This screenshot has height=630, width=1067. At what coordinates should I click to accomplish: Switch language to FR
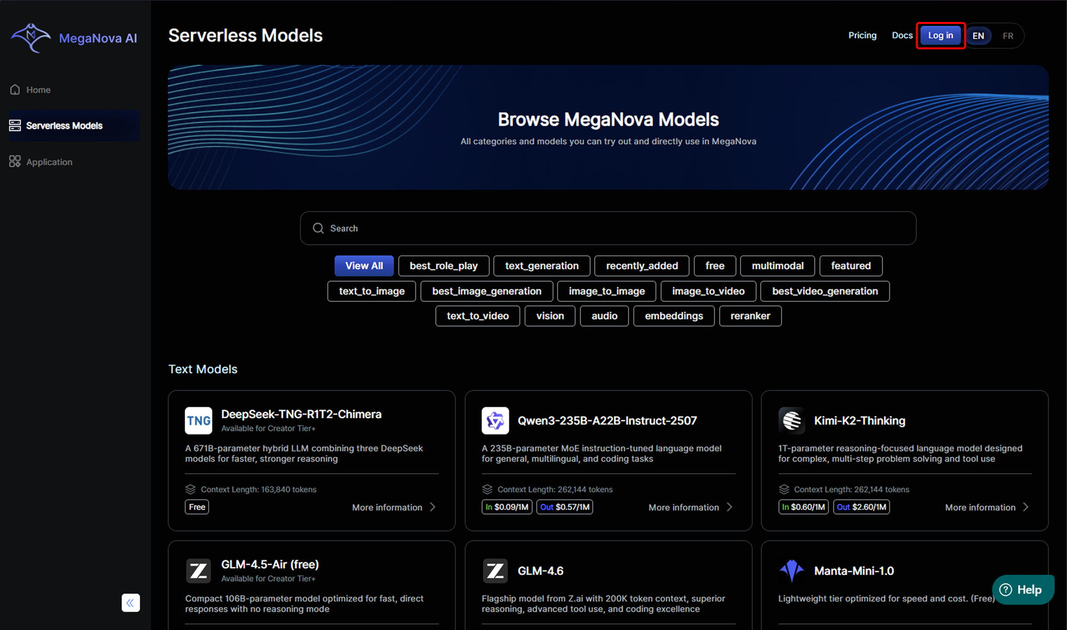[x=1008, y=36]
